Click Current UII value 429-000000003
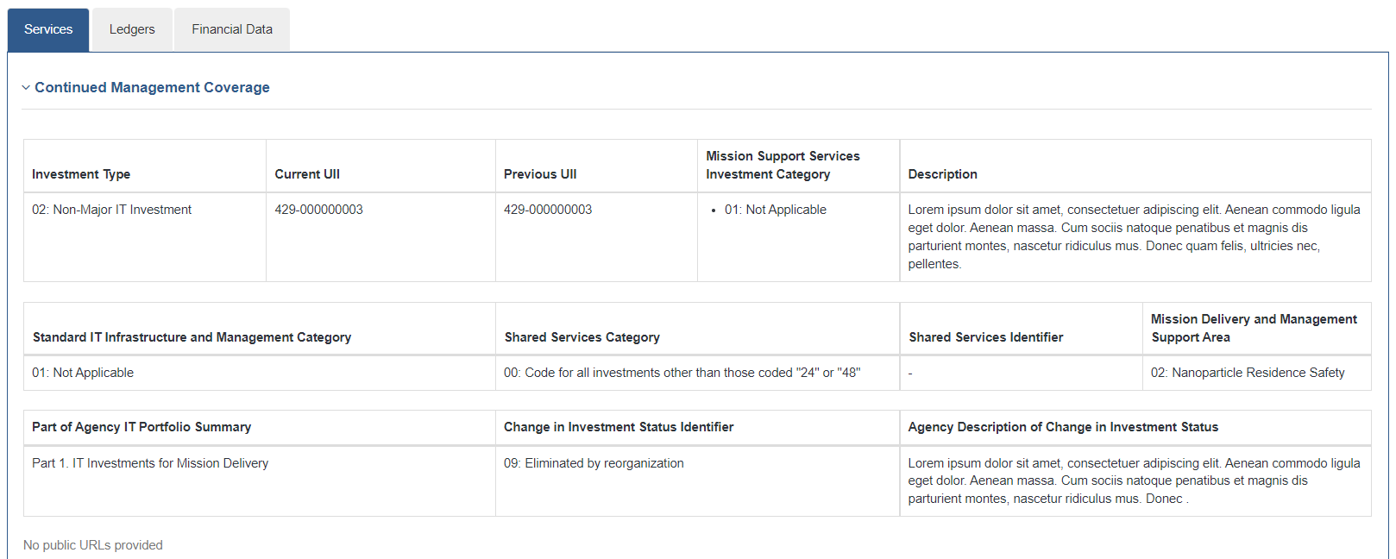The height and width of the screenshot is (559, 1396). click(318, 210)
